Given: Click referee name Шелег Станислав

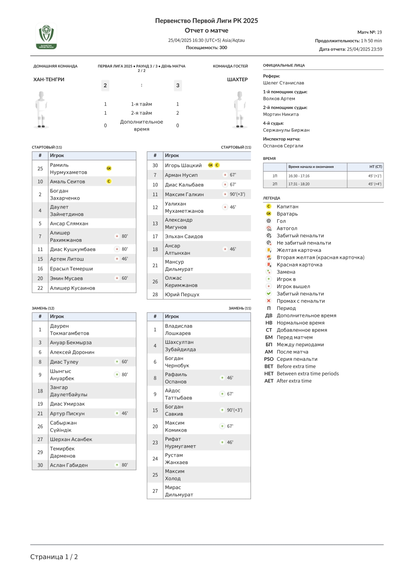Looking at the screenshot, I should pos(283,83).
